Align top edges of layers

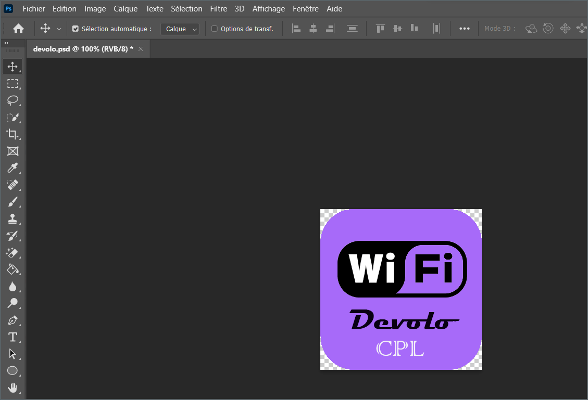click(380, 29)
